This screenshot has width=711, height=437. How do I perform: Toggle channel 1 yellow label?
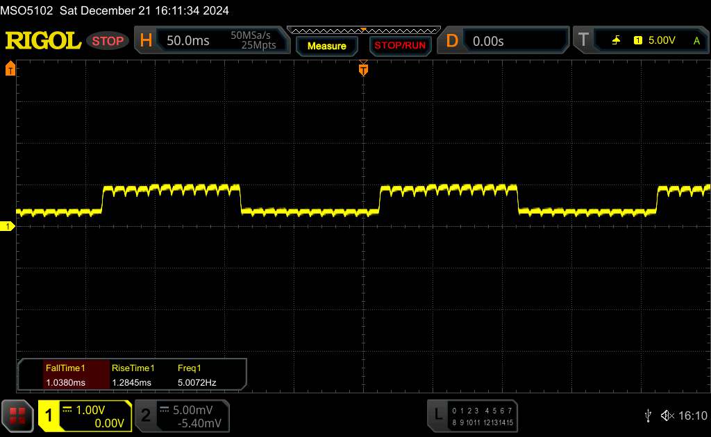click(49, 415)
